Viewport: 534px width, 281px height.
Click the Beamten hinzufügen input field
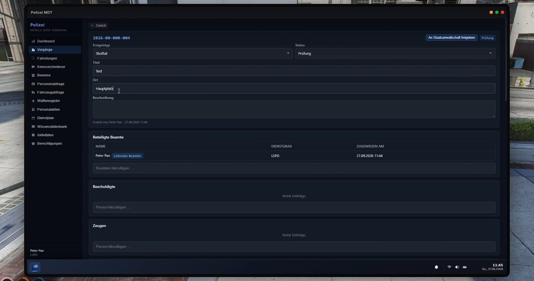tap(294, 168)
